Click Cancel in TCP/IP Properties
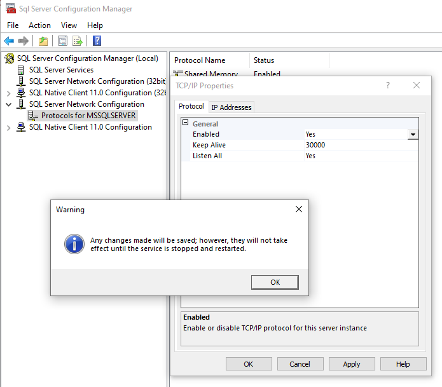The image size is (442, 387). (300, 364)
